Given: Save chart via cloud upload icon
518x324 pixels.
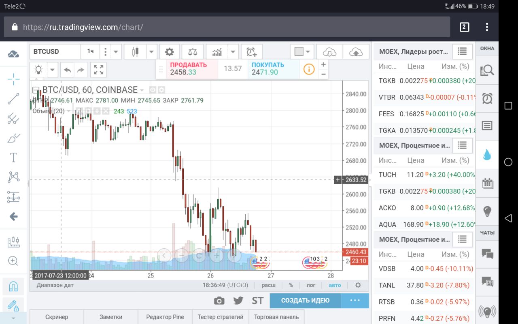Looking at the screenshot, I should point(356,52).
